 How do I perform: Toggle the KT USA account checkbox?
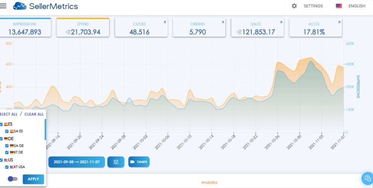click(x=7, y=167)
